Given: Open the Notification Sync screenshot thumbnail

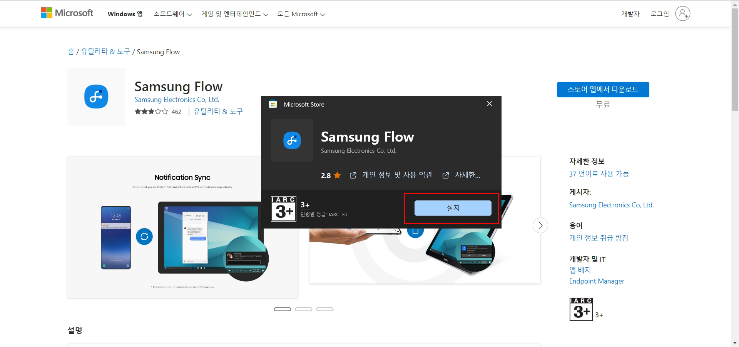Looking at the screenshot, I should click(182, 227).
